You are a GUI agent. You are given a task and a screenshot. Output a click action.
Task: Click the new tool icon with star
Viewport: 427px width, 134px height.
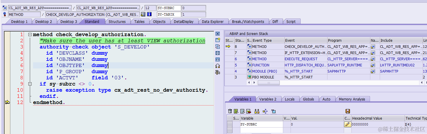(x=218, y=40)
